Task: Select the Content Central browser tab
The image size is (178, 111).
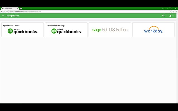Action: [x=10, y=9]
